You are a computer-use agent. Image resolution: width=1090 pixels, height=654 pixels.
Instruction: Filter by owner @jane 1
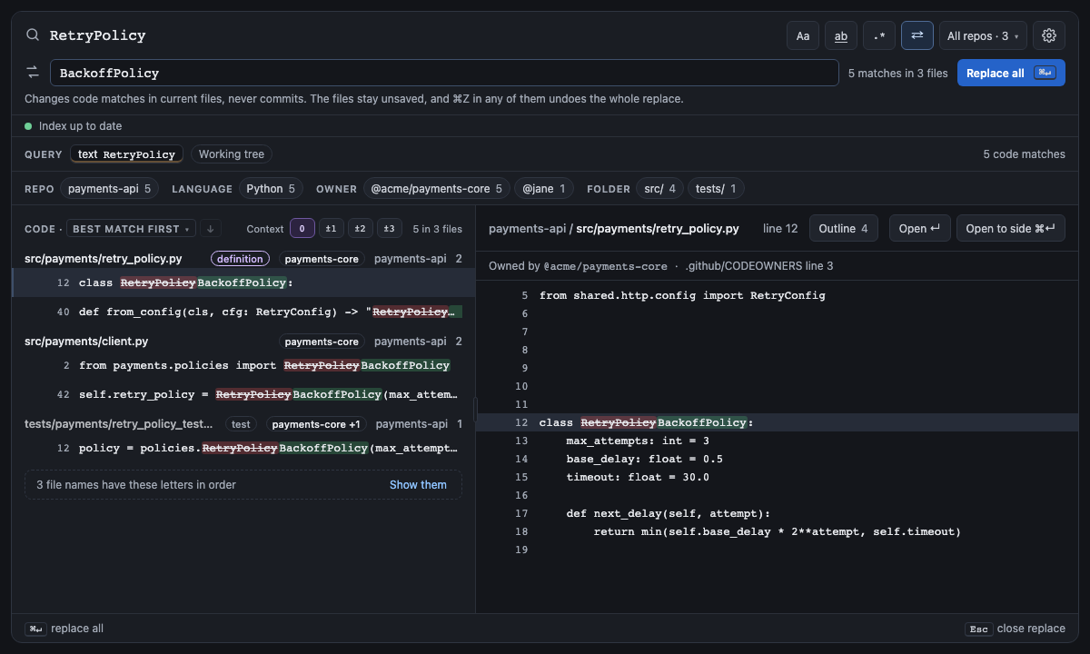point(544,189)
